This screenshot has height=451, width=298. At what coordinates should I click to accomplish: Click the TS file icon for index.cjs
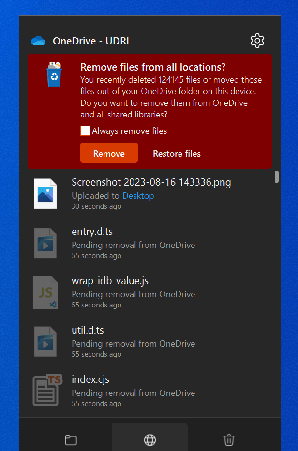[47, 390]
